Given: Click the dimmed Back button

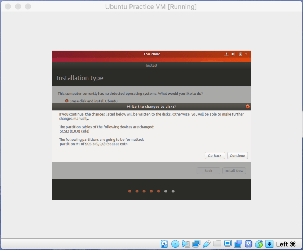Looking at the screenshot, I should click(x=208, y=171).
